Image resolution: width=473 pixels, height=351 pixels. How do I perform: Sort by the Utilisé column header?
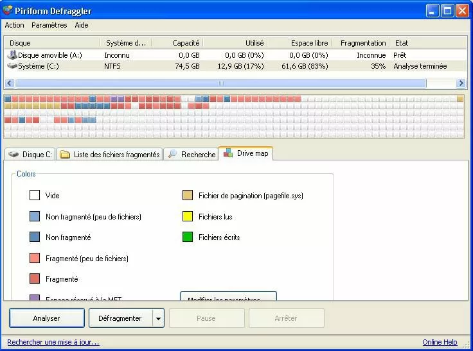(x=235, y=43)
